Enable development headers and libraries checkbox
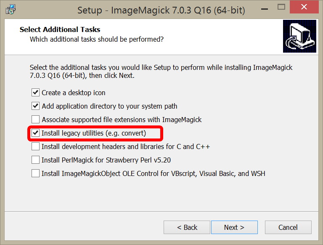 point(35,146)
